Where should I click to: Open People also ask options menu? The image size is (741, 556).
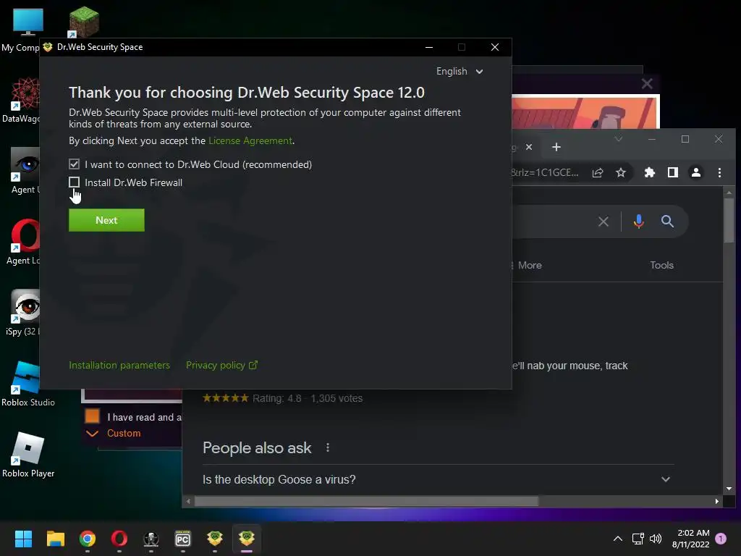328,447
